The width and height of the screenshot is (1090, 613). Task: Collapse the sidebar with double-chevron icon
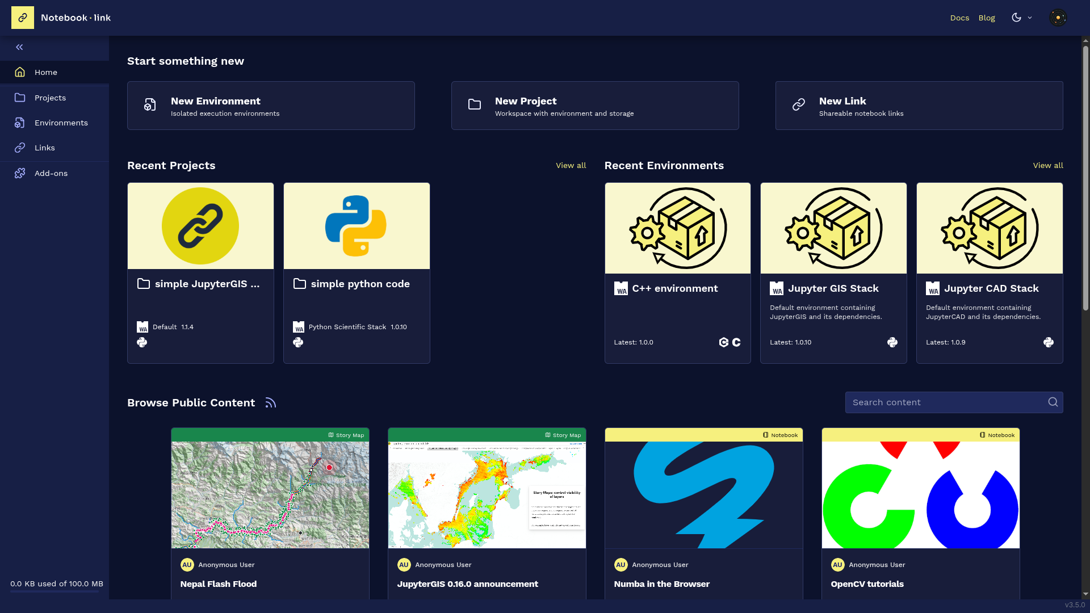(19, 47)
